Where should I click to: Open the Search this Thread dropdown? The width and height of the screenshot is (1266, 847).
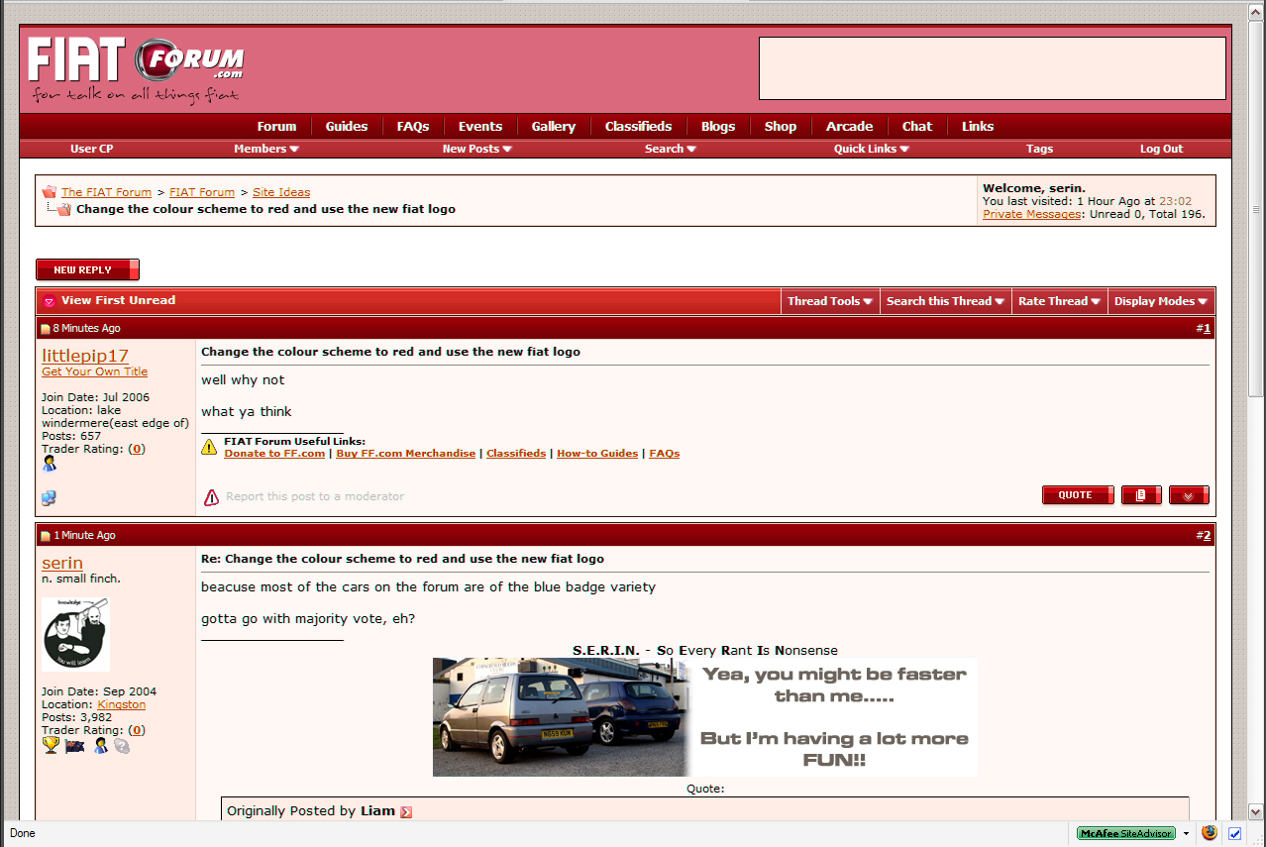(946, 301)
